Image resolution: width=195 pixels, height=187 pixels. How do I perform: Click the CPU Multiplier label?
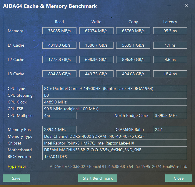coord(21,115)
